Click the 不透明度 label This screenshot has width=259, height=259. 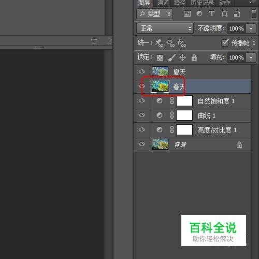[x=211, y=28]
